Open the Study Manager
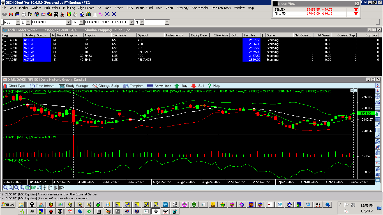 [74, 86]
